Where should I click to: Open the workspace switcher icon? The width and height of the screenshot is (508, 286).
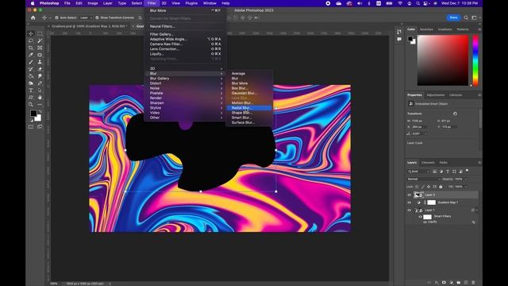pyautogui.click(x=475, y=17)
